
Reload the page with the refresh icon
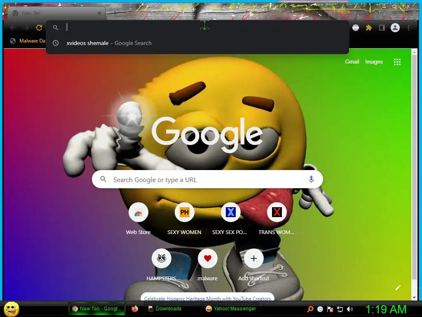point(39,28)
